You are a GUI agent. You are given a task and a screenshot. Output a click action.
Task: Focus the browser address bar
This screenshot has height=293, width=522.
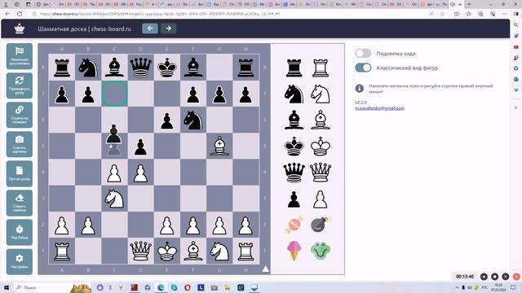pyautogui.click(x=230, y=14)
